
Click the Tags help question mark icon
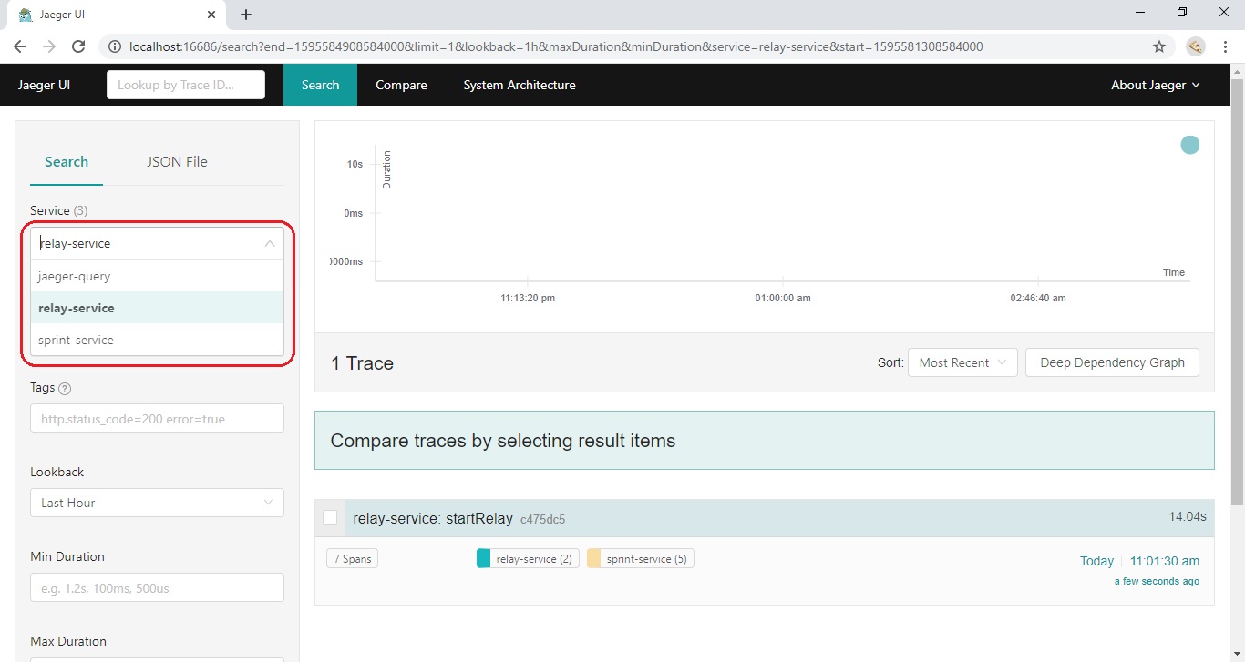65,388
